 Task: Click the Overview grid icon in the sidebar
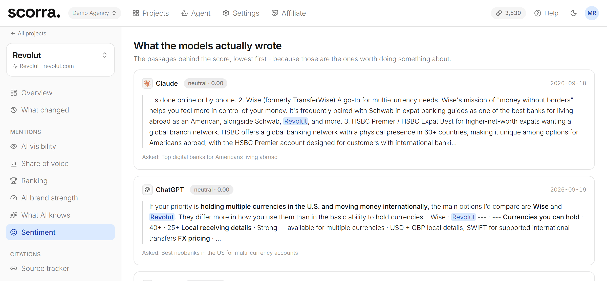click(14, 93)
